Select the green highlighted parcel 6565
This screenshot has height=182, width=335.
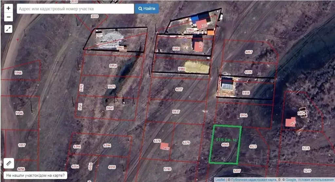pos(225,145)
